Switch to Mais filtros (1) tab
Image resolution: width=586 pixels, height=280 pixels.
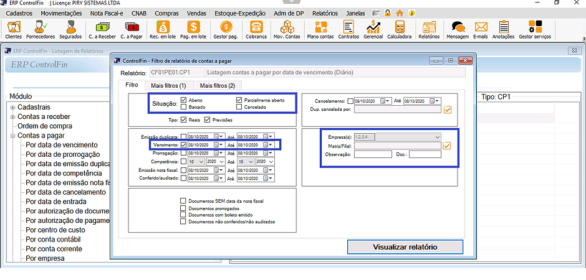pos(168,85)
